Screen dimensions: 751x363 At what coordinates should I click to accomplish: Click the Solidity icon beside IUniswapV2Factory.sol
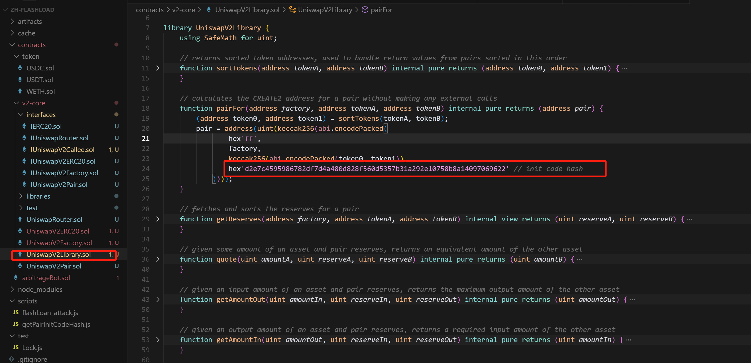click(x=24, y=173)
